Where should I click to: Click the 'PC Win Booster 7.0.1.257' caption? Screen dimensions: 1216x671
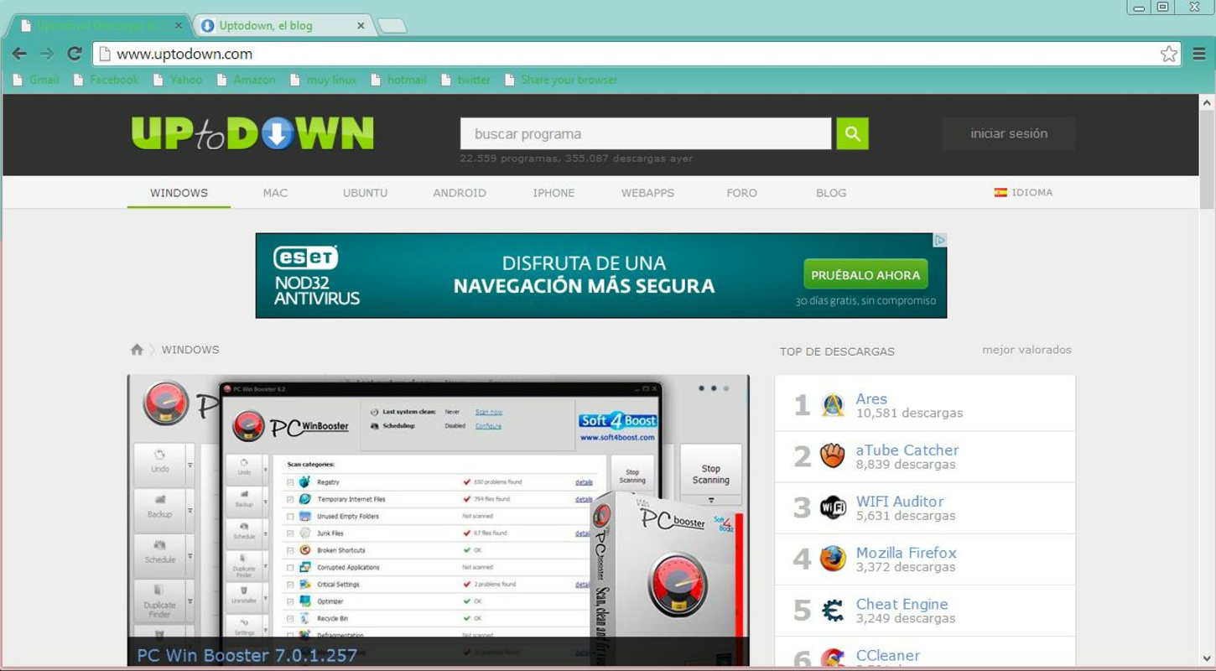click(x=247, y=655)
